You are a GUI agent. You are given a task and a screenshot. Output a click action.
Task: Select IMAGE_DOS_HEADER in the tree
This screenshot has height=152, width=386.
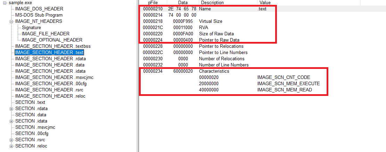39,9
